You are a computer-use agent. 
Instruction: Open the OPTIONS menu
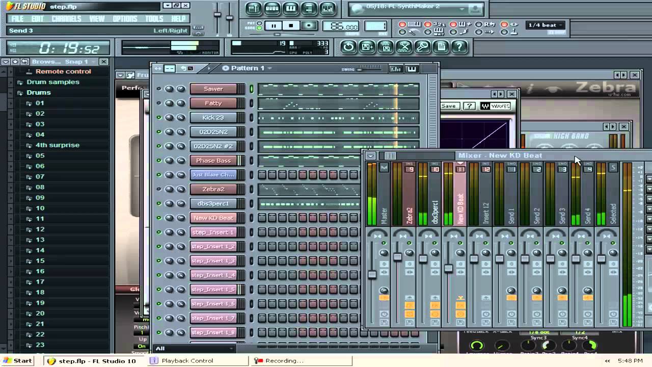tap(125, 19)
